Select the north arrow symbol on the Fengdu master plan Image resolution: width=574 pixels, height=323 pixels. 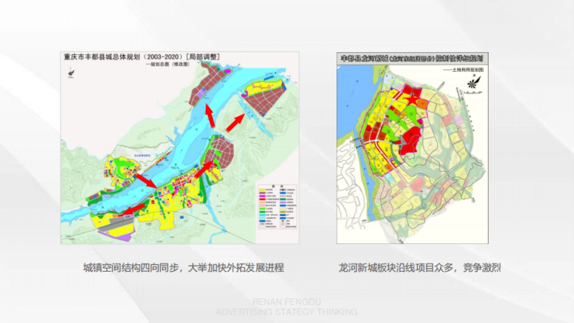click(71, 74)
